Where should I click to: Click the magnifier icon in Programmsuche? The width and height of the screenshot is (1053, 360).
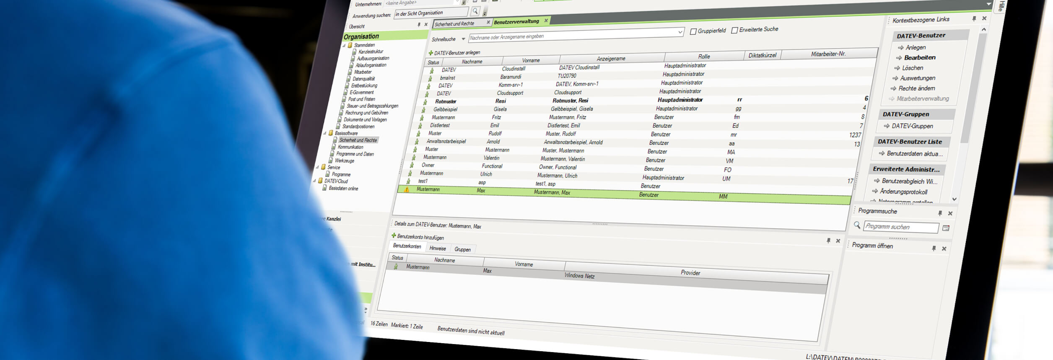[857, 225]
